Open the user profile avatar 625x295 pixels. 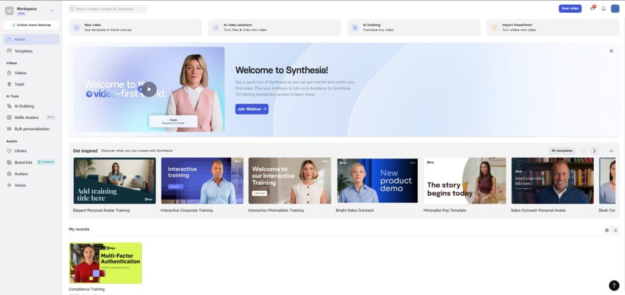(x=615, y=9)
